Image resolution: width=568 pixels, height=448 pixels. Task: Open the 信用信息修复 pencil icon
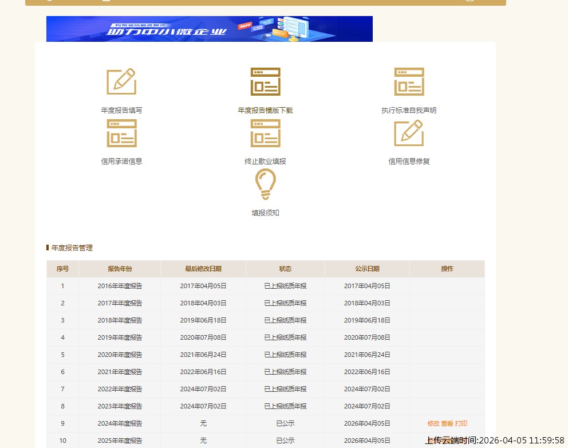[x=409, y=133]
